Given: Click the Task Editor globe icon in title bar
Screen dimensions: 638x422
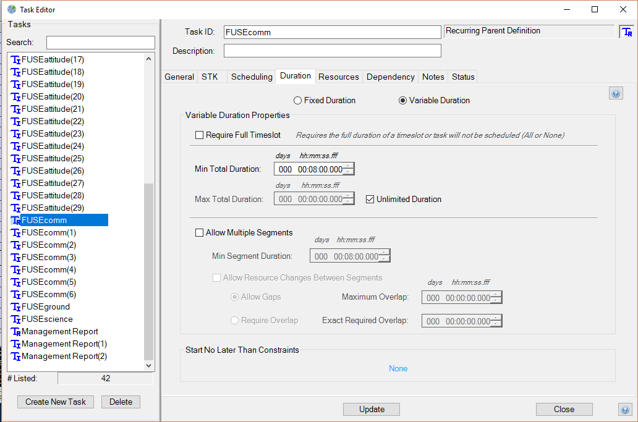Looking at the screenshot, I should click(x=11, y=9).
